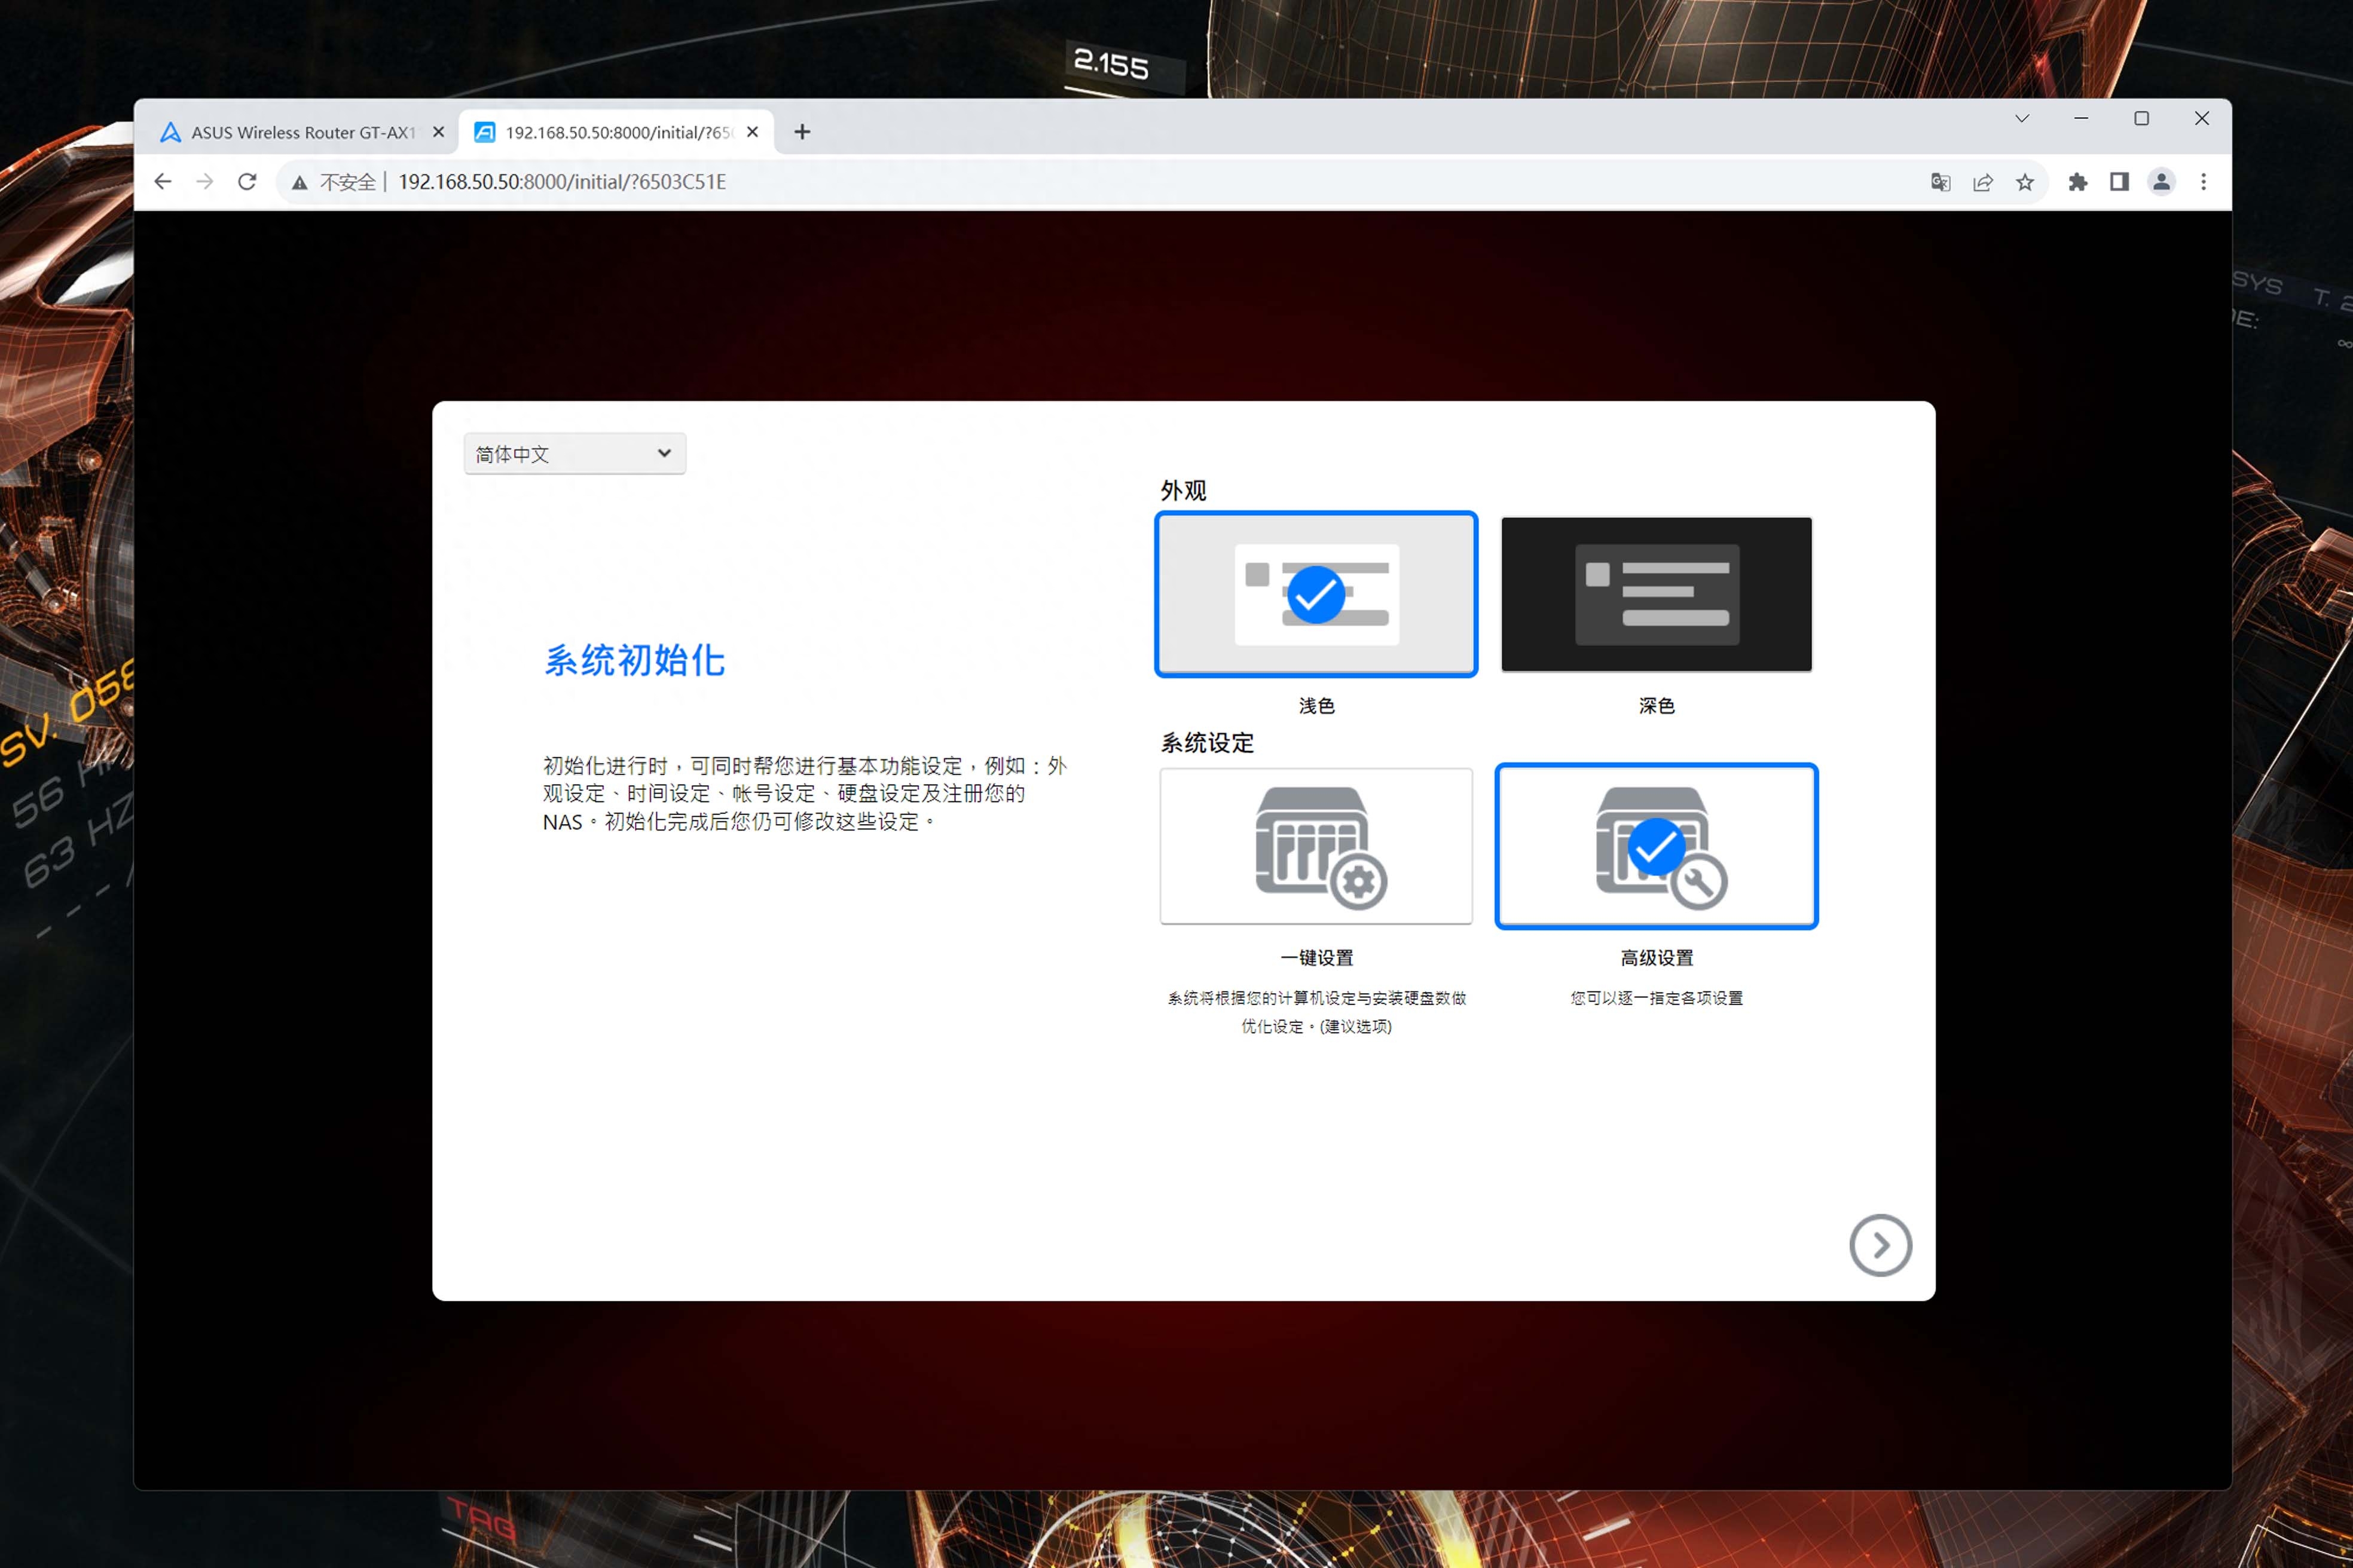
Task: Click the 一键设置 label text
Action: click(x=1316, y=958)
